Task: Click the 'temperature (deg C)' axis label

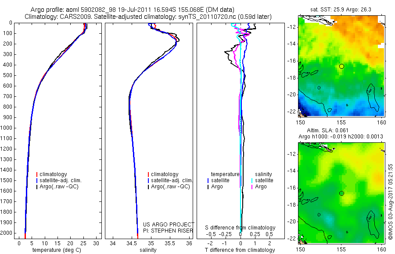Action: [x=57, y=250]
